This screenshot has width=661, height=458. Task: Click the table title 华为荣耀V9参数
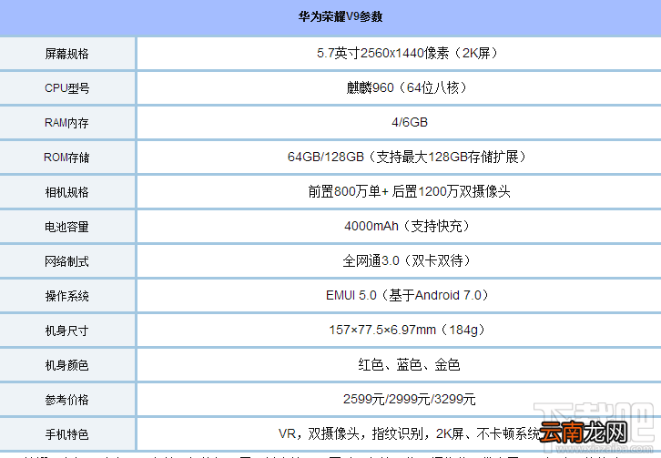(341, 16)
